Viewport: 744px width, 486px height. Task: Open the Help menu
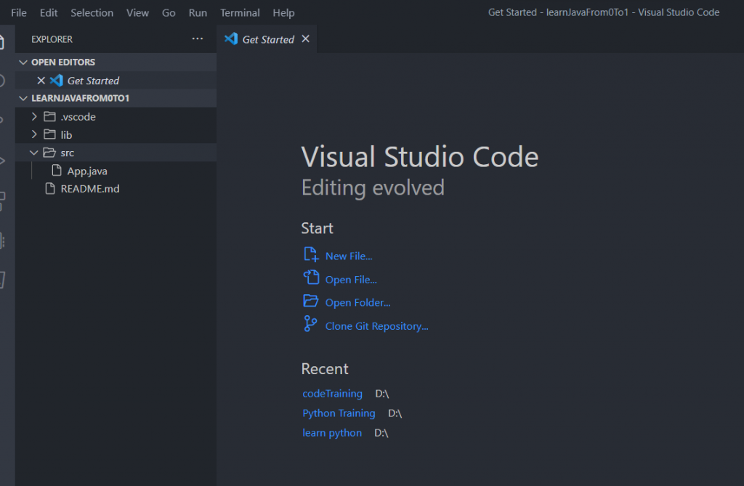pos(284,13)
